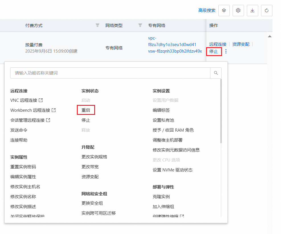Open the more actions ellipsis icon
281x234 pixels.
(226, 51)
